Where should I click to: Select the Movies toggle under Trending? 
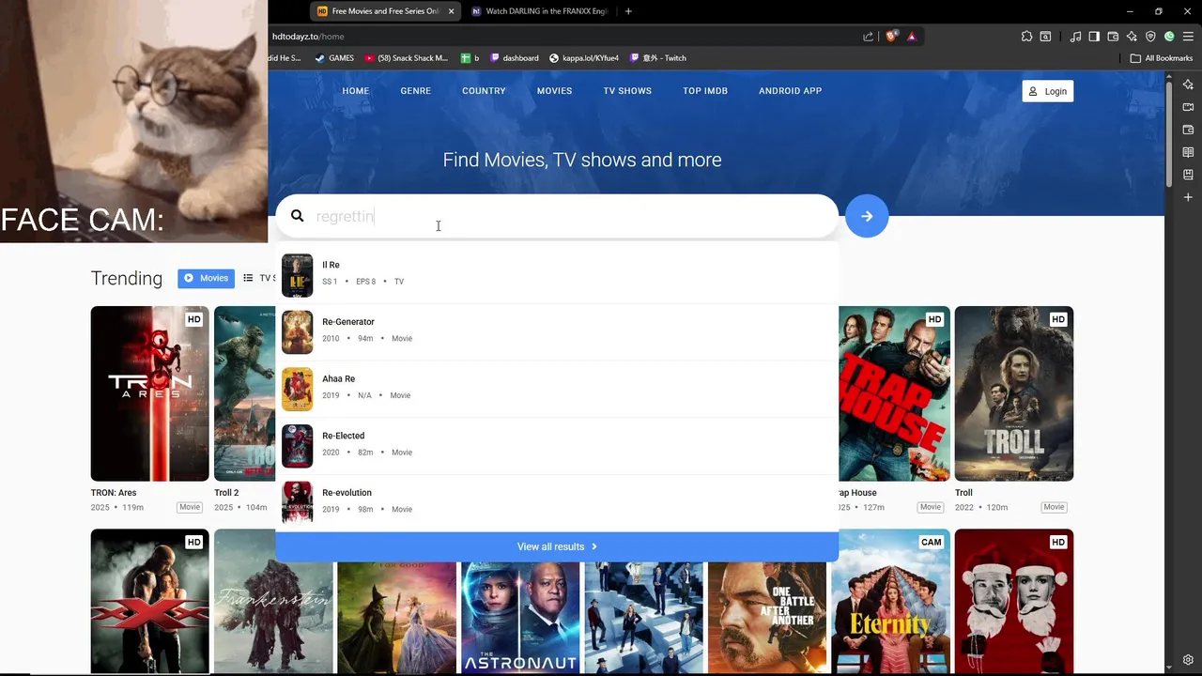pyautogui.click(x=206, y=278)
